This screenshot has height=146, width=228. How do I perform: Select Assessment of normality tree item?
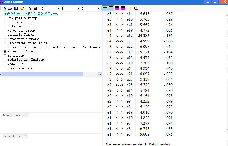(29, 43)
